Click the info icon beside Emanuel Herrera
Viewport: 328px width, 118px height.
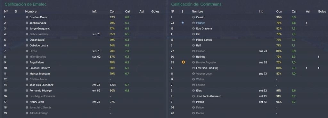click(27, 68)
